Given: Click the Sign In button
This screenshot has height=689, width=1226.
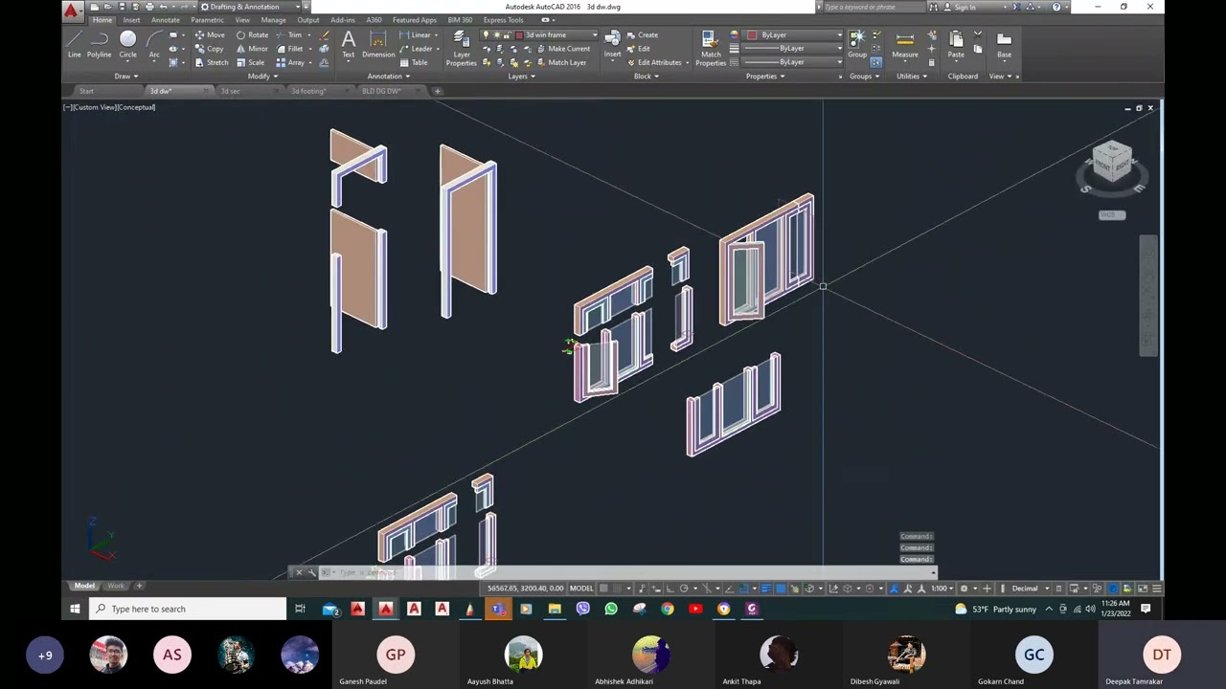Looking at the screenshot, I should pos(965,7).
